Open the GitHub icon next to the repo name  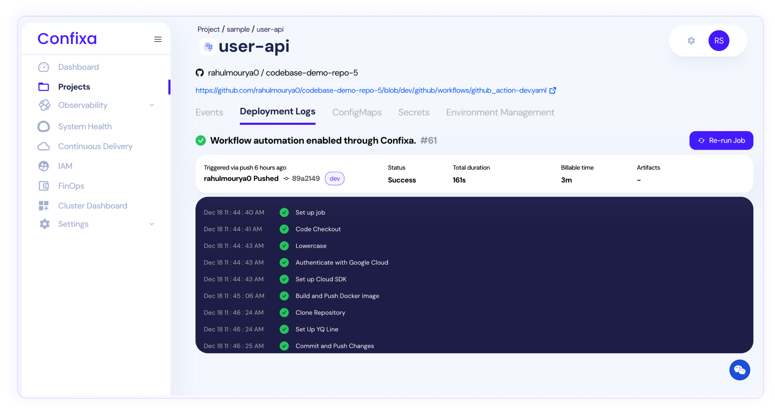pyautogui.click(x=200, y=73)
